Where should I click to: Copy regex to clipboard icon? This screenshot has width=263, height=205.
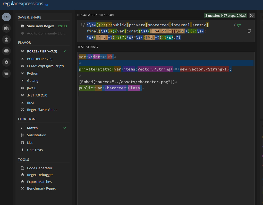249,31
